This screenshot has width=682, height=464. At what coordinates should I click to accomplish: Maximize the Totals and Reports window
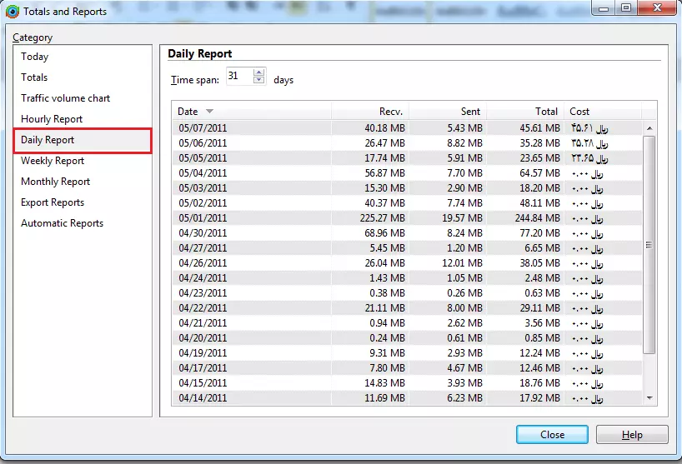click(x=626, y=7)
